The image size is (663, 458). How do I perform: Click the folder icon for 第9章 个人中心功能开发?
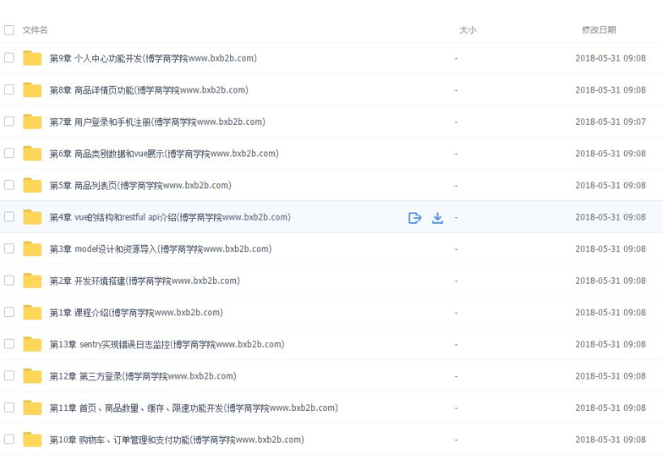coord(32,58)
